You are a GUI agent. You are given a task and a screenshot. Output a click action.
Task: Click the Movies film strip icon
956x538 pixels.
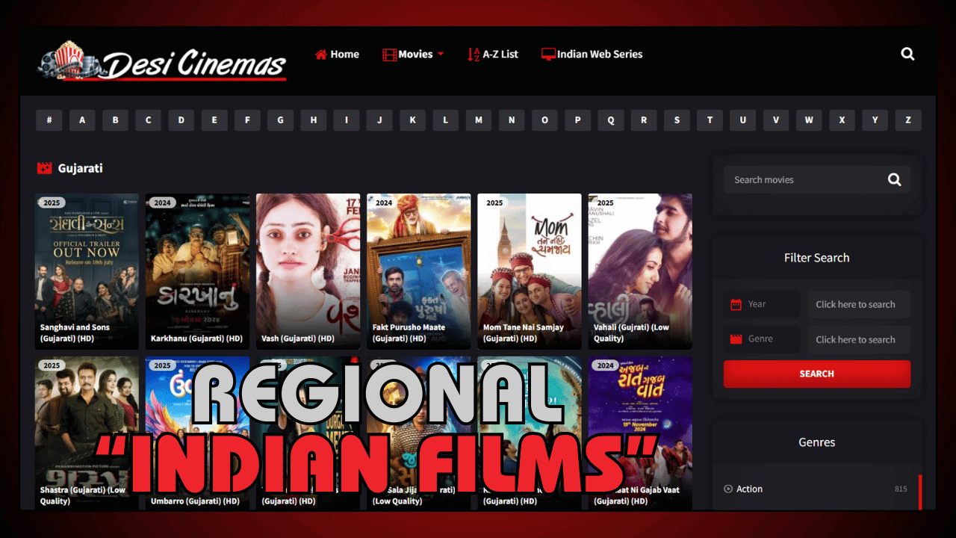[x=389, y=55]
